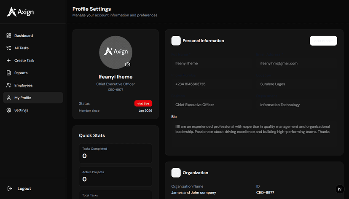Click the Axign logo in sidebar
The image size is (349, 199).
(x=20, y=12)
